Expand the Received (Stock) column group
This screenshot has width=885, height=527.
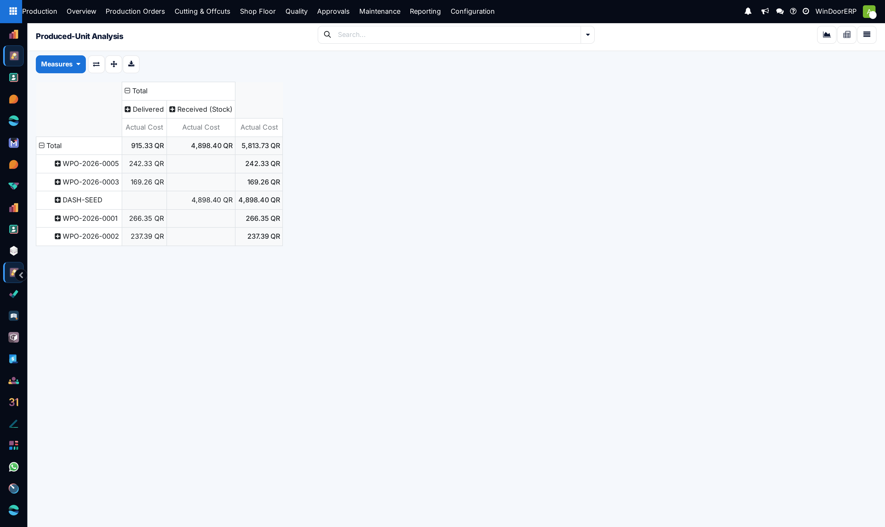pos(200,109)
